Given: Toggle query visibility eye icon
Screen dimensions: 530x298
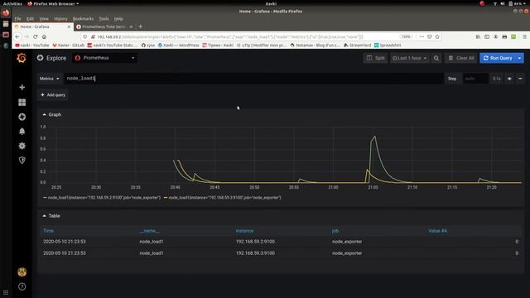Looking at the screenshot, I should coord(509,79).
